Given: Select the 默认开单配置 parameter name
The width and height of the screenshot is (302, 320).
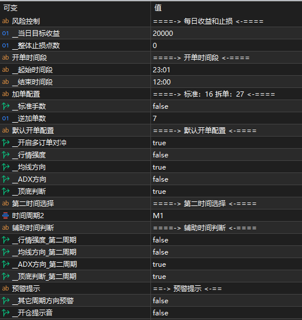Looking at the screenshot, I should (33, 131).
